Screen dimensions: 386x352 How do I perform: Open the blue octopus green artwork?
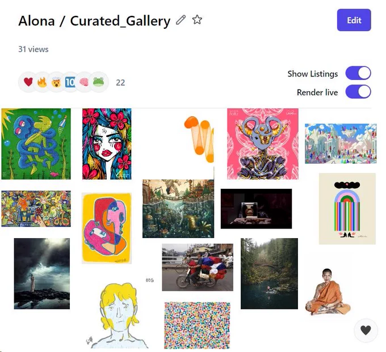pos(36,144)
